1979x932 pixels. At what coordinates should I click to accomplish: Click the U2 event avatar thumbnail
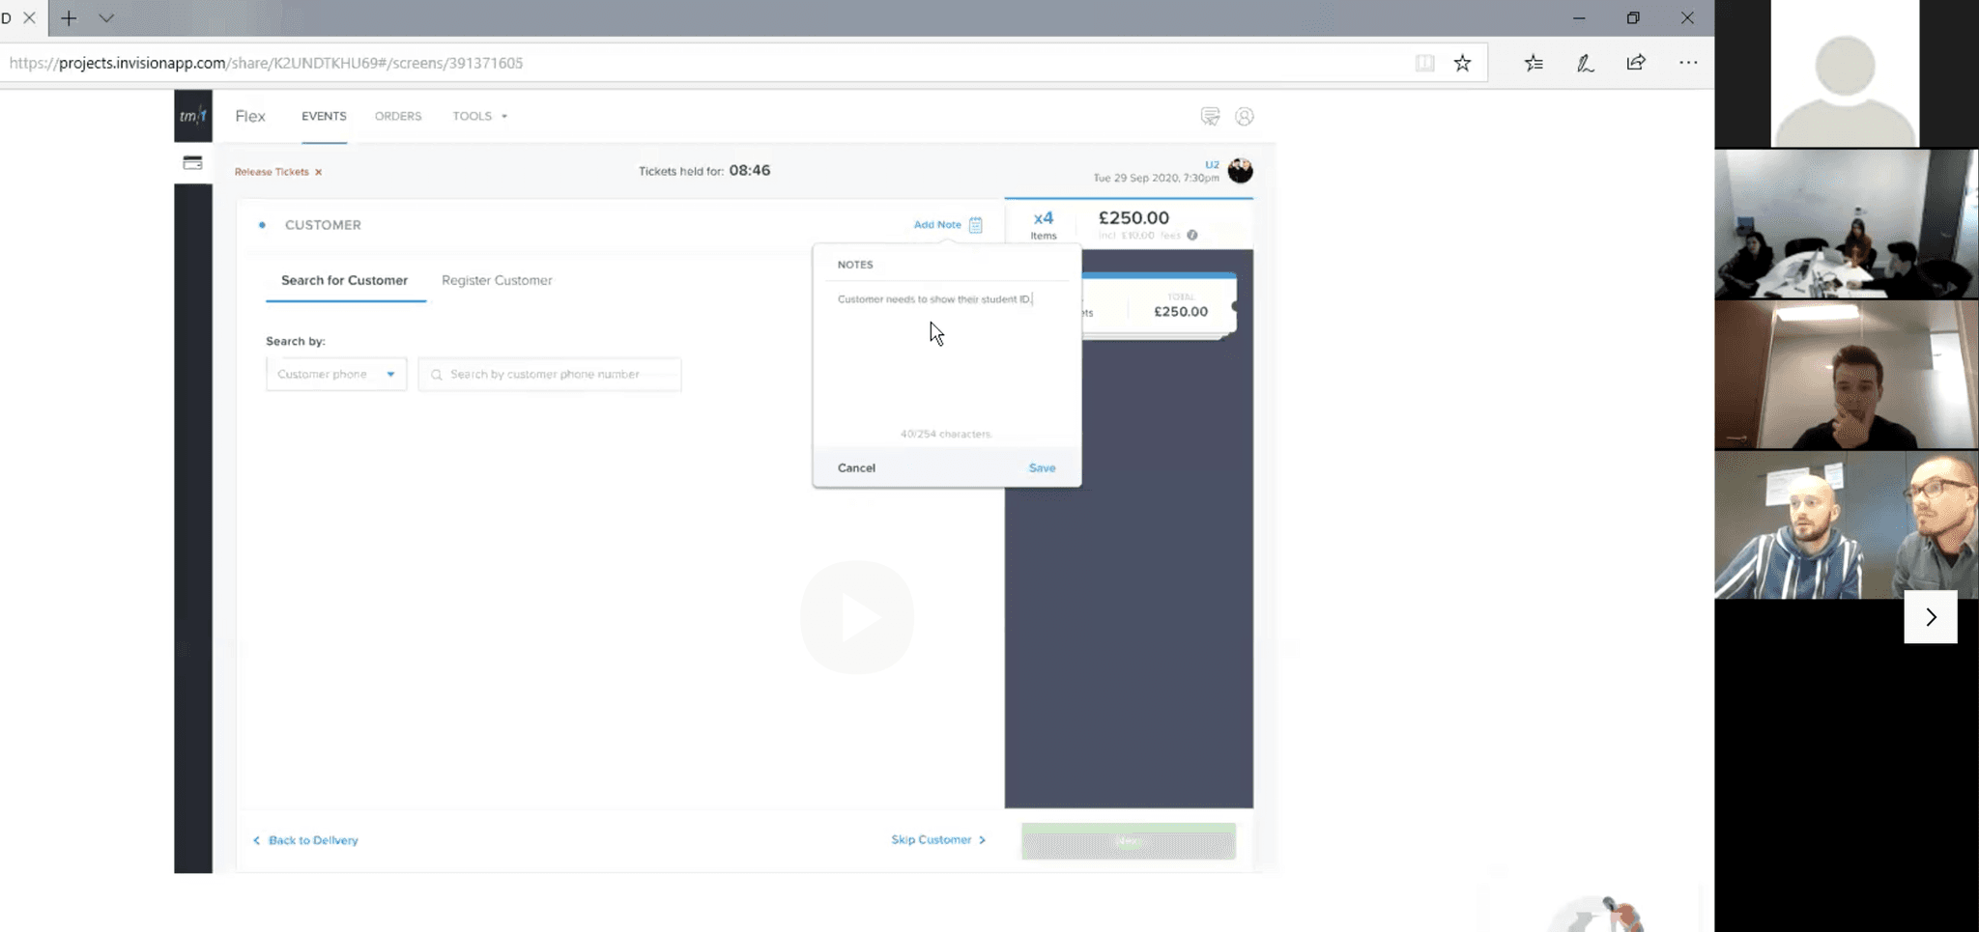[1240, 171]
